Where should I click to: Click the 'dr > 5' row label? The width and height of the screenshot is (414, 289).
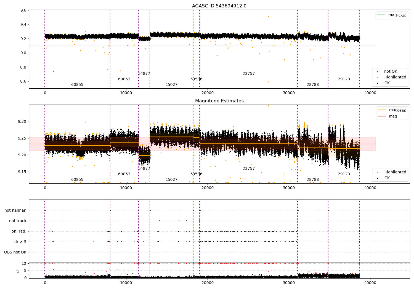coord(20,242)
